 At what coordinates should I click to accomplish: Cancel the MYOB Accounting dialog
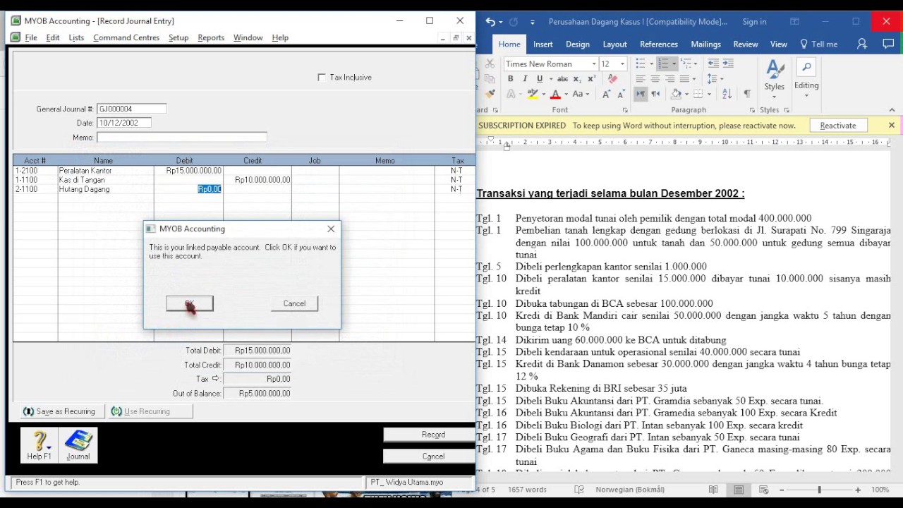click(x=294, y=303)
